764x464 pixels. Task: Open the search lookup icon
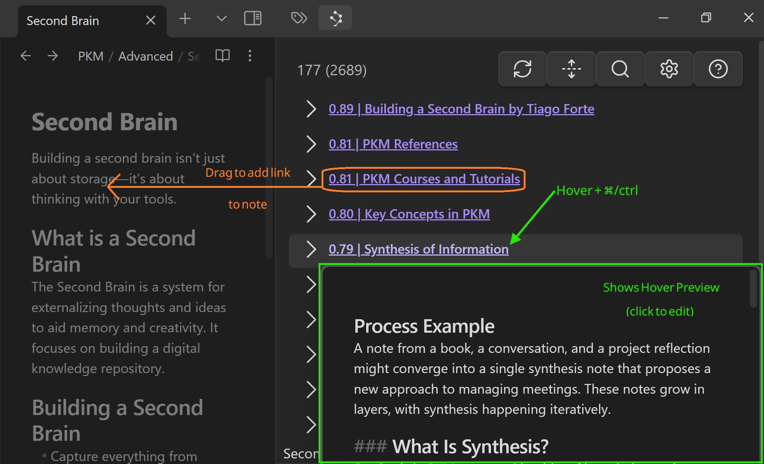[620, 69]
